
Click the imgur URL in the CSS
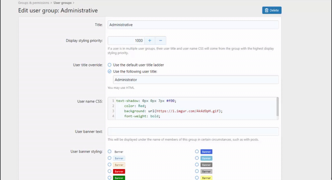(187, 111)
